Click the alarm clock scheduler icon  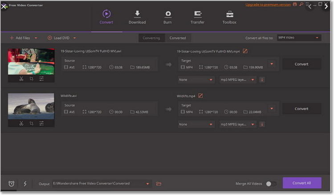[11, 183]
